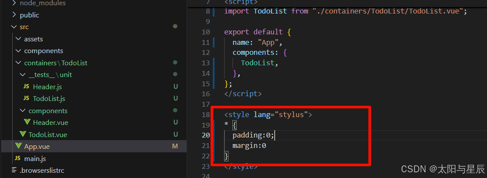Screen dimensions: 487x178
Task: Open App.vue in explorer
Action: pos(37,146)
